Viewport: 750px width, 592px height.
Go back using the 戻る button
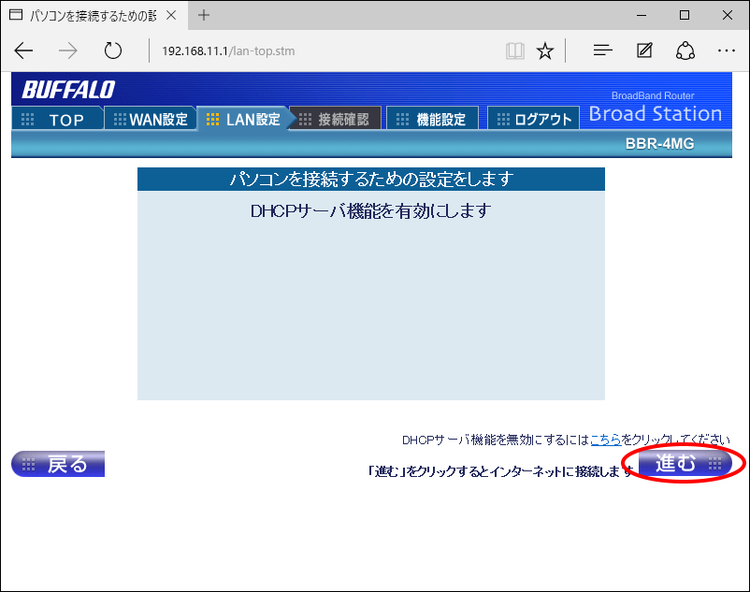click(x=57, y=463)
